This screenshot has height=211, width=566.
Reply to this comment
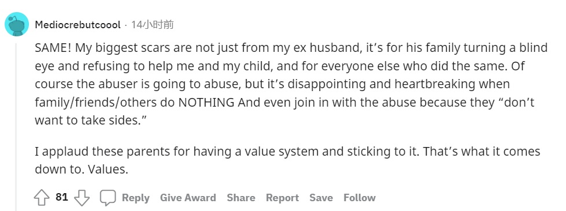(x=136, y=198)
